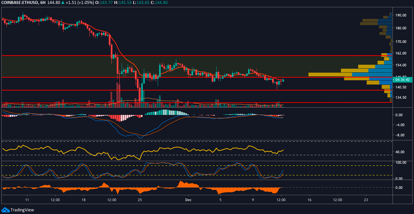The image size is (414, 214).
Task: Select the longest yellow volume profile bar
Action: coord(330,74)
